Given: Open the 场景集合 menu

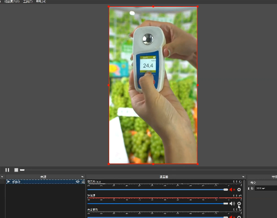Looking at the screenshot, I should [12, 1].
